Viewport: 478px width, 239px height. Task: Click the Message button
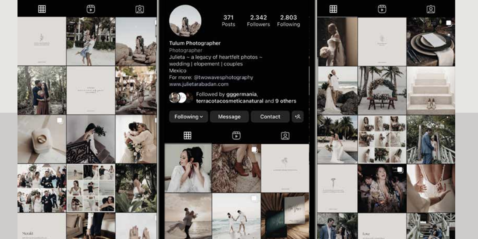click(x=229, y=117)
